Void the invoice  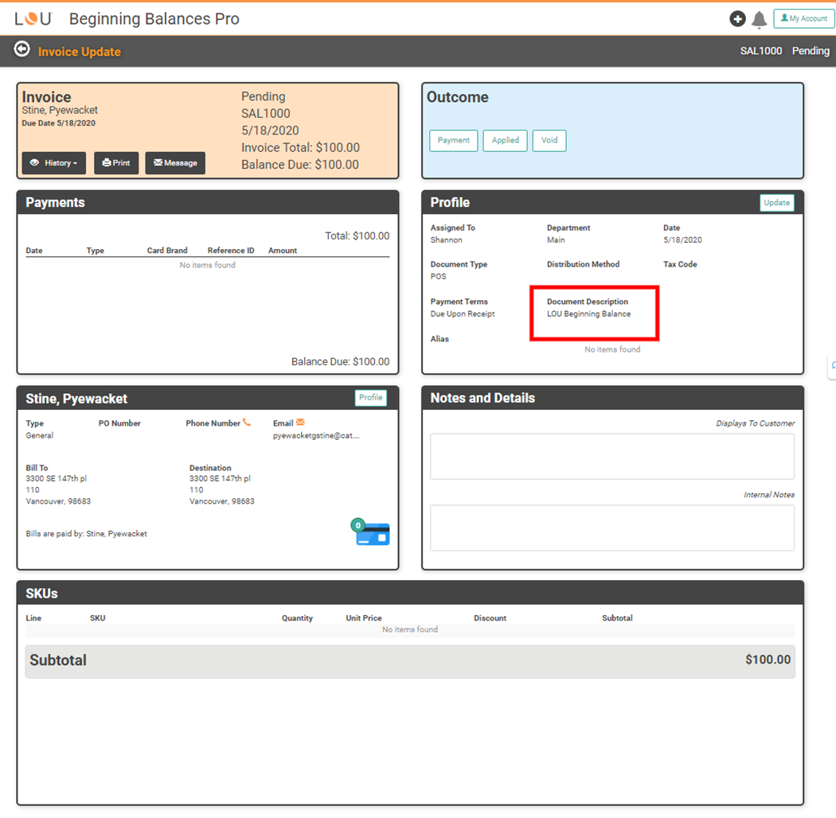(549, 140)
